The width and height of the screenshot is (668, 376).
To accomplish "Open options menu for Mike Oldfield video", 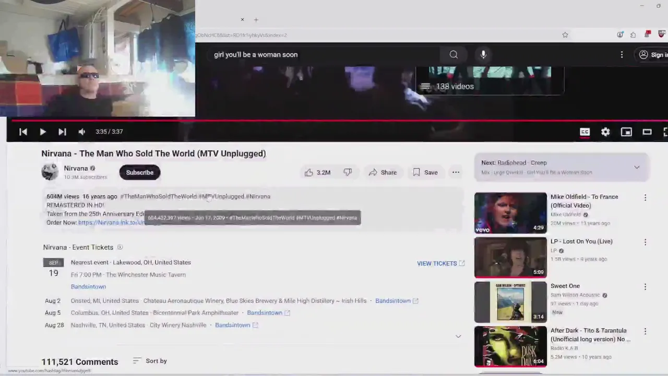I will (x=645, y=197).
